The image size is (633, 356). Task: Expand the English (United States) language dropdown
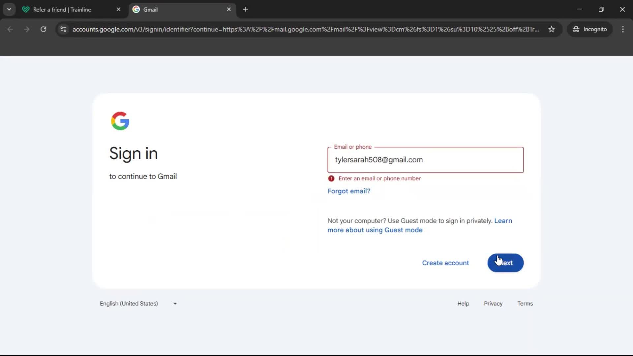click(175, 303)
